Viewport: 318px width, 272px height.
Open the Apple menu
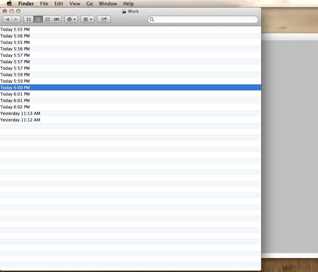[x=9, y=4]
